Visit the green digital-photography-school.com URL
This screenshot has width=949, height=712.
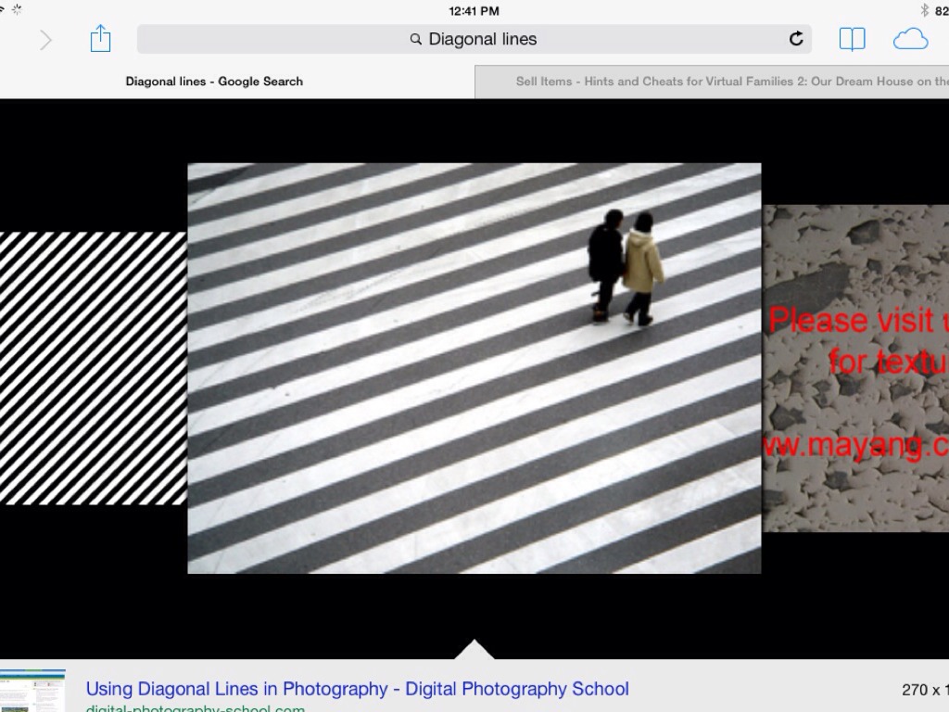coord(195,707)
